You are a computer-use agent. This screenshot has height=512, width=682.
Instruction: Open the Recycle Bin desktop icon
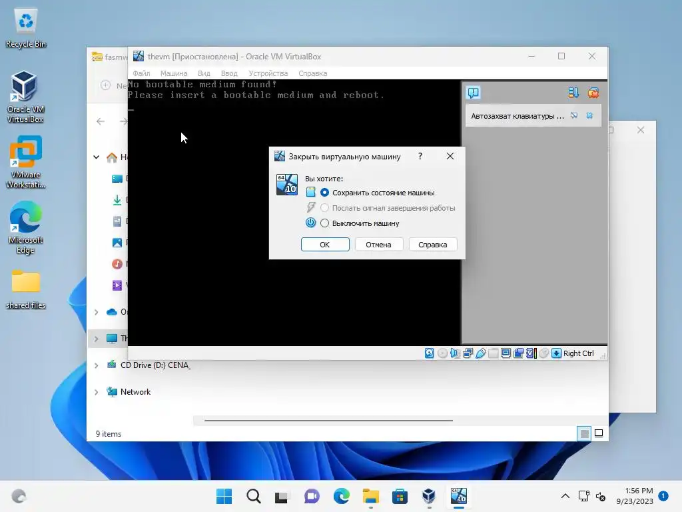coord(25,29)
